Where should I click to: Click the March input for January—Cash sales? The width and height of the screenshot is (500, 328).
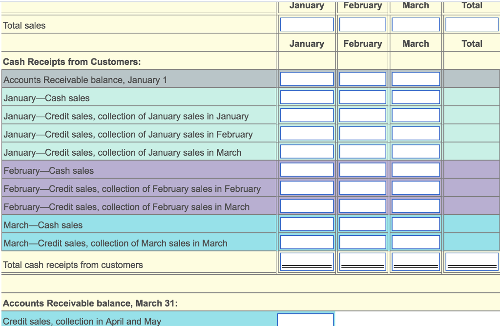pyautogui.click(x=415, y=97)
